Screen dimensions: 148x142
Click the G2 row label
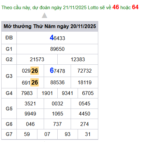(x=9, y=59)
